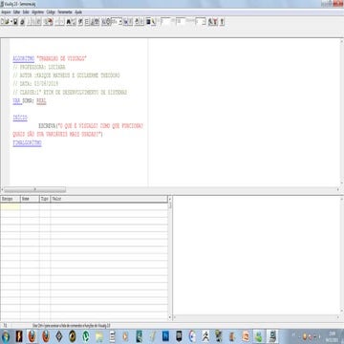
Task: Open the Ajuda menu
Action: click(x=78, y=12)
